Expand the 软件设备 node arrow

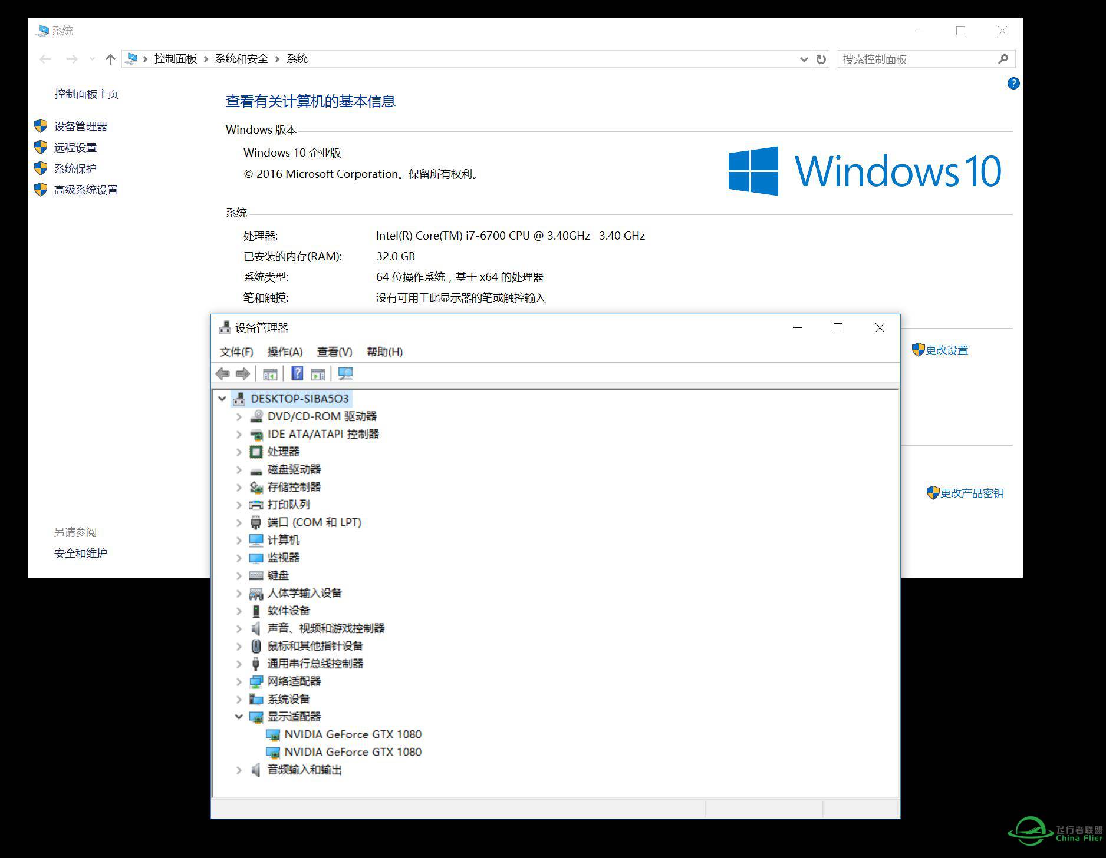click(x=239, y=611)
